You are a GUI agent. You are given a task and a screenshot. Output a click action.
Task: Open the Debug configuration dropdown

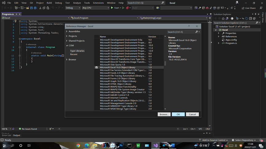[73, 8]
